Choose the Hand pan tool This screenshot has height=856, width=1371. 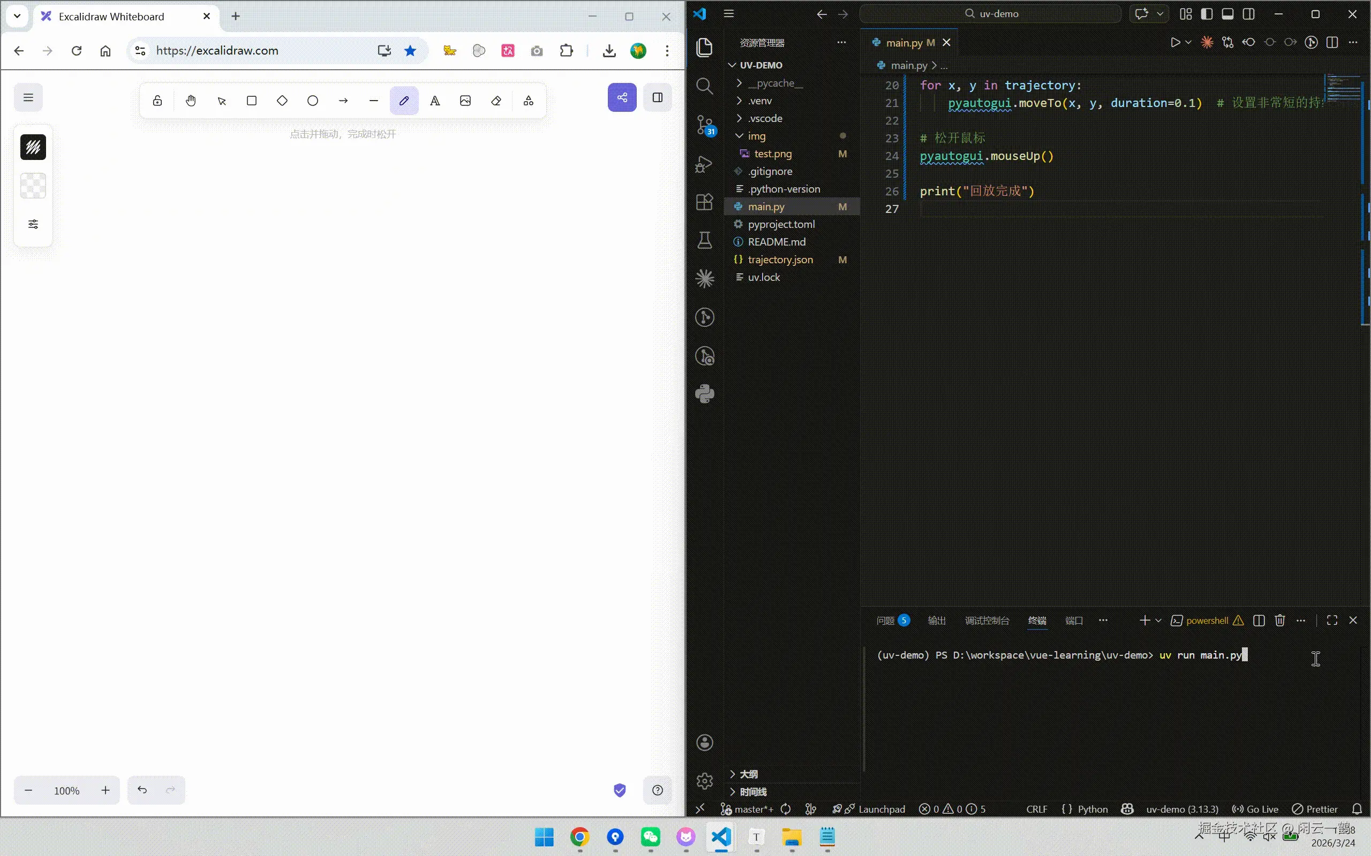[x=191, y=101]
